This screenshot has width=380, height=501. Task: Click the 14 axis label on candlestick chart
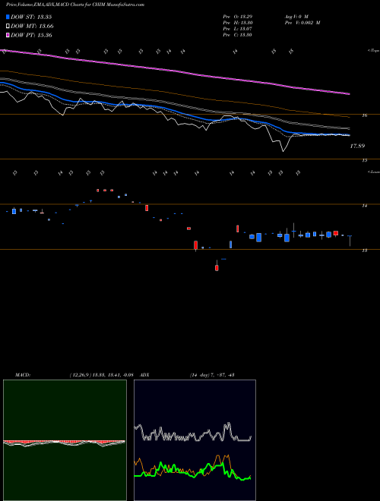click(x=365, y=206)
